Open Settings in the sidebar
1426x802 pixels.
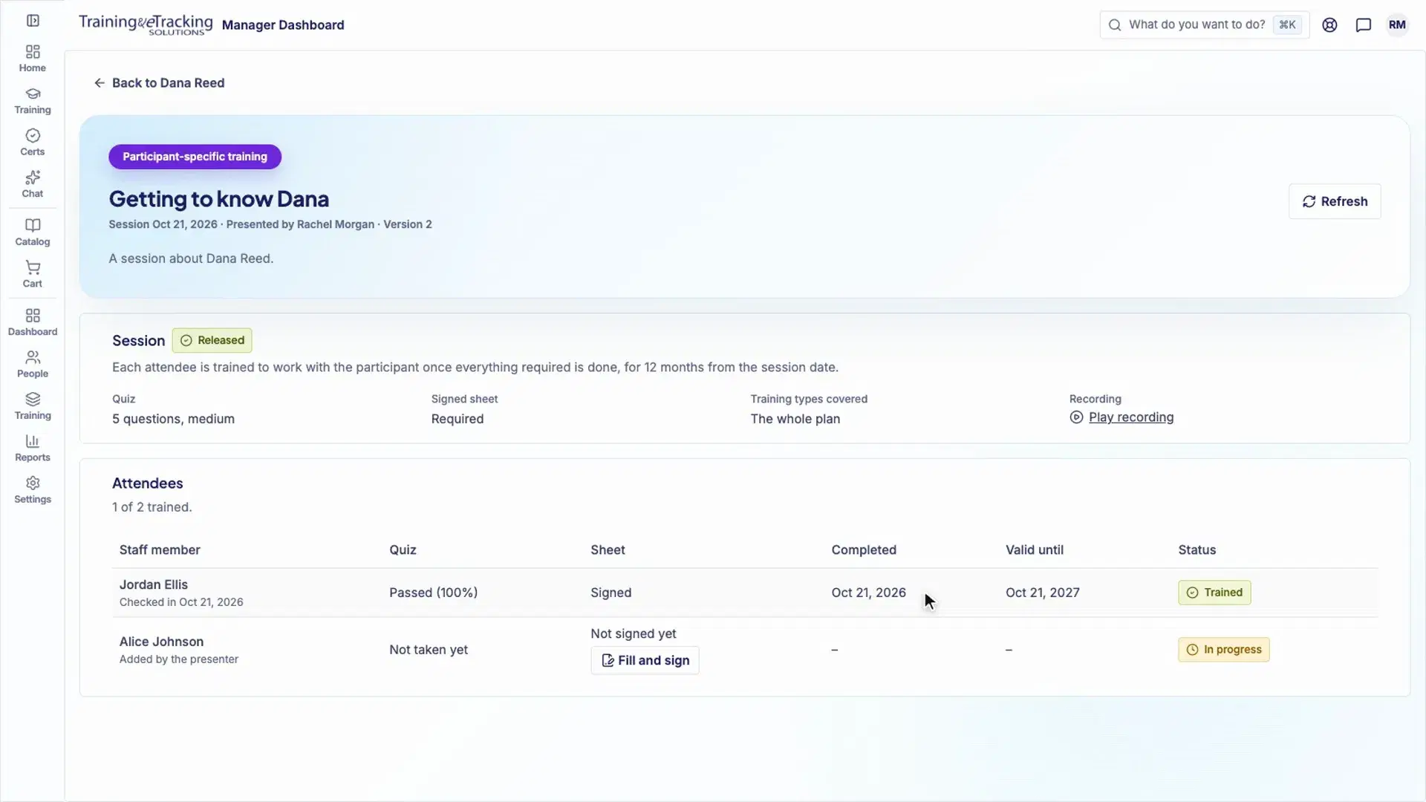coord(33,490)
